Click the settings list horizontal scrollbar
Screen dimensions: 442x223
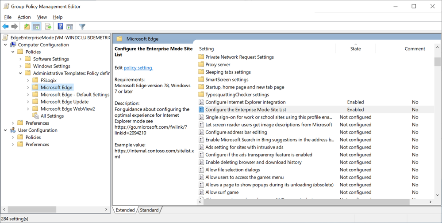tap(306, 202)
